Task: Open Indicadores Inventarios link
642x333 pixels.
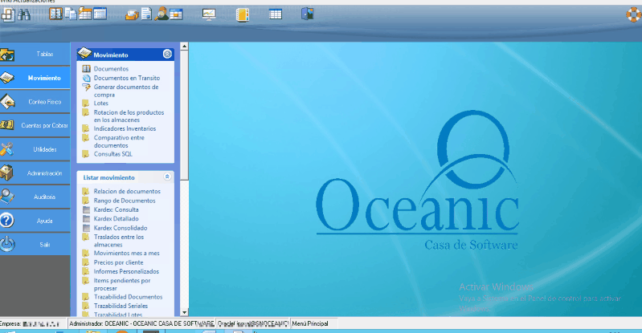Action: tap(125, 128)
